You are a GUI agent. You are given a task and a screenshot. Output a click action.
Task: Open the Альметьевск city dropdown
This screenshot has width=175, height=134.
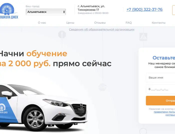point(46,12)
